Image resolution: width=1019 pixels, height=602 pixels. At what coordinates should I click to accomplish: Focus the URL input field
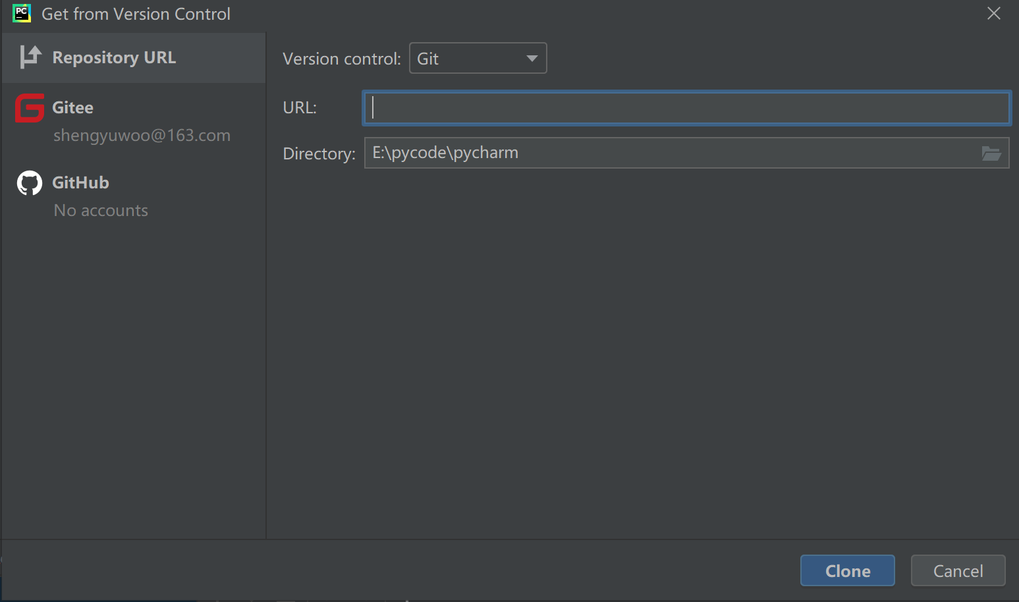tap(686, 108)
